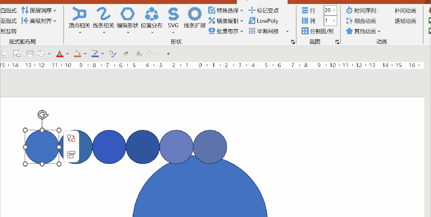Click the 标记交点 crosshair icon
The width and height of the screenshot is (431, 217).
(252, 10)
